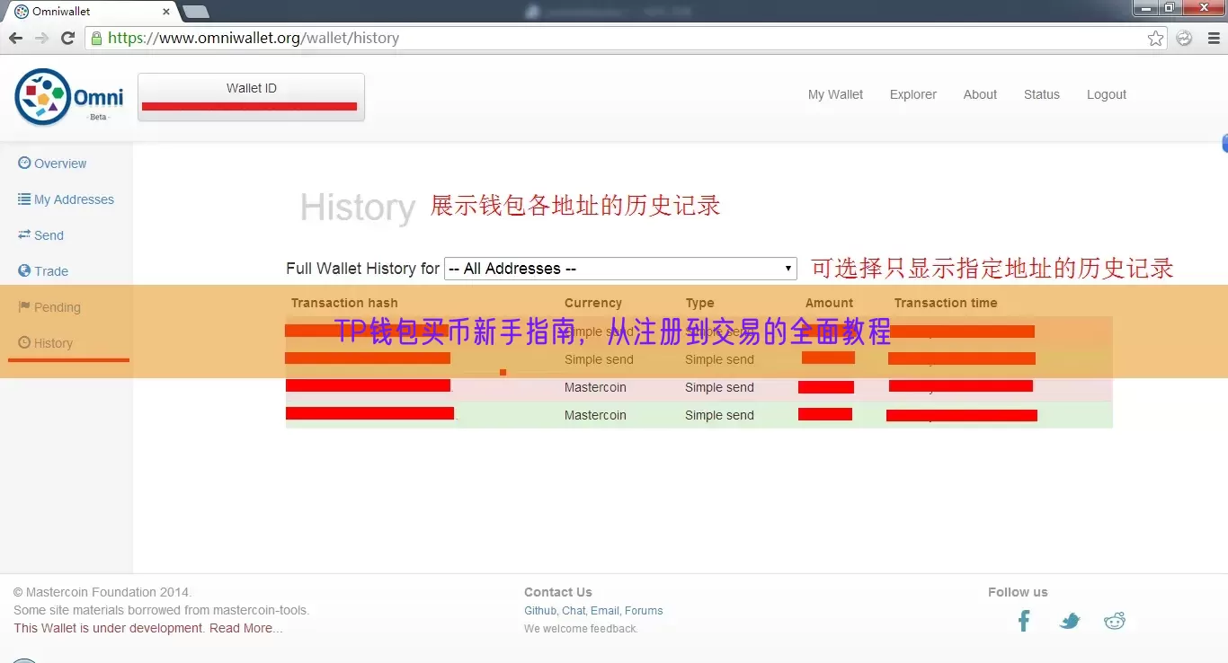Click the History page heading
Screen dimensions: 1228x663
coord(357,208)
